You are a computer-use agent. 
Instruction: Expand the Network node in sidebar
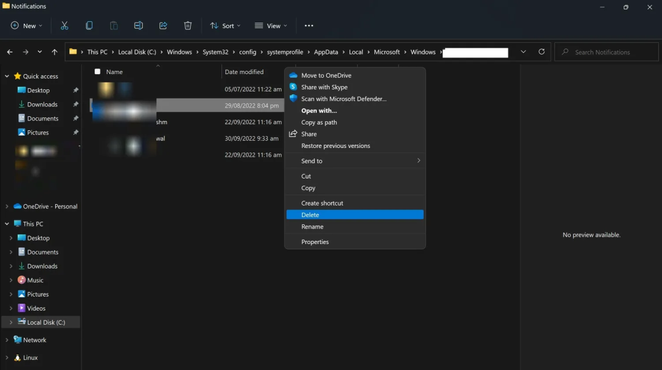[7, 340]
